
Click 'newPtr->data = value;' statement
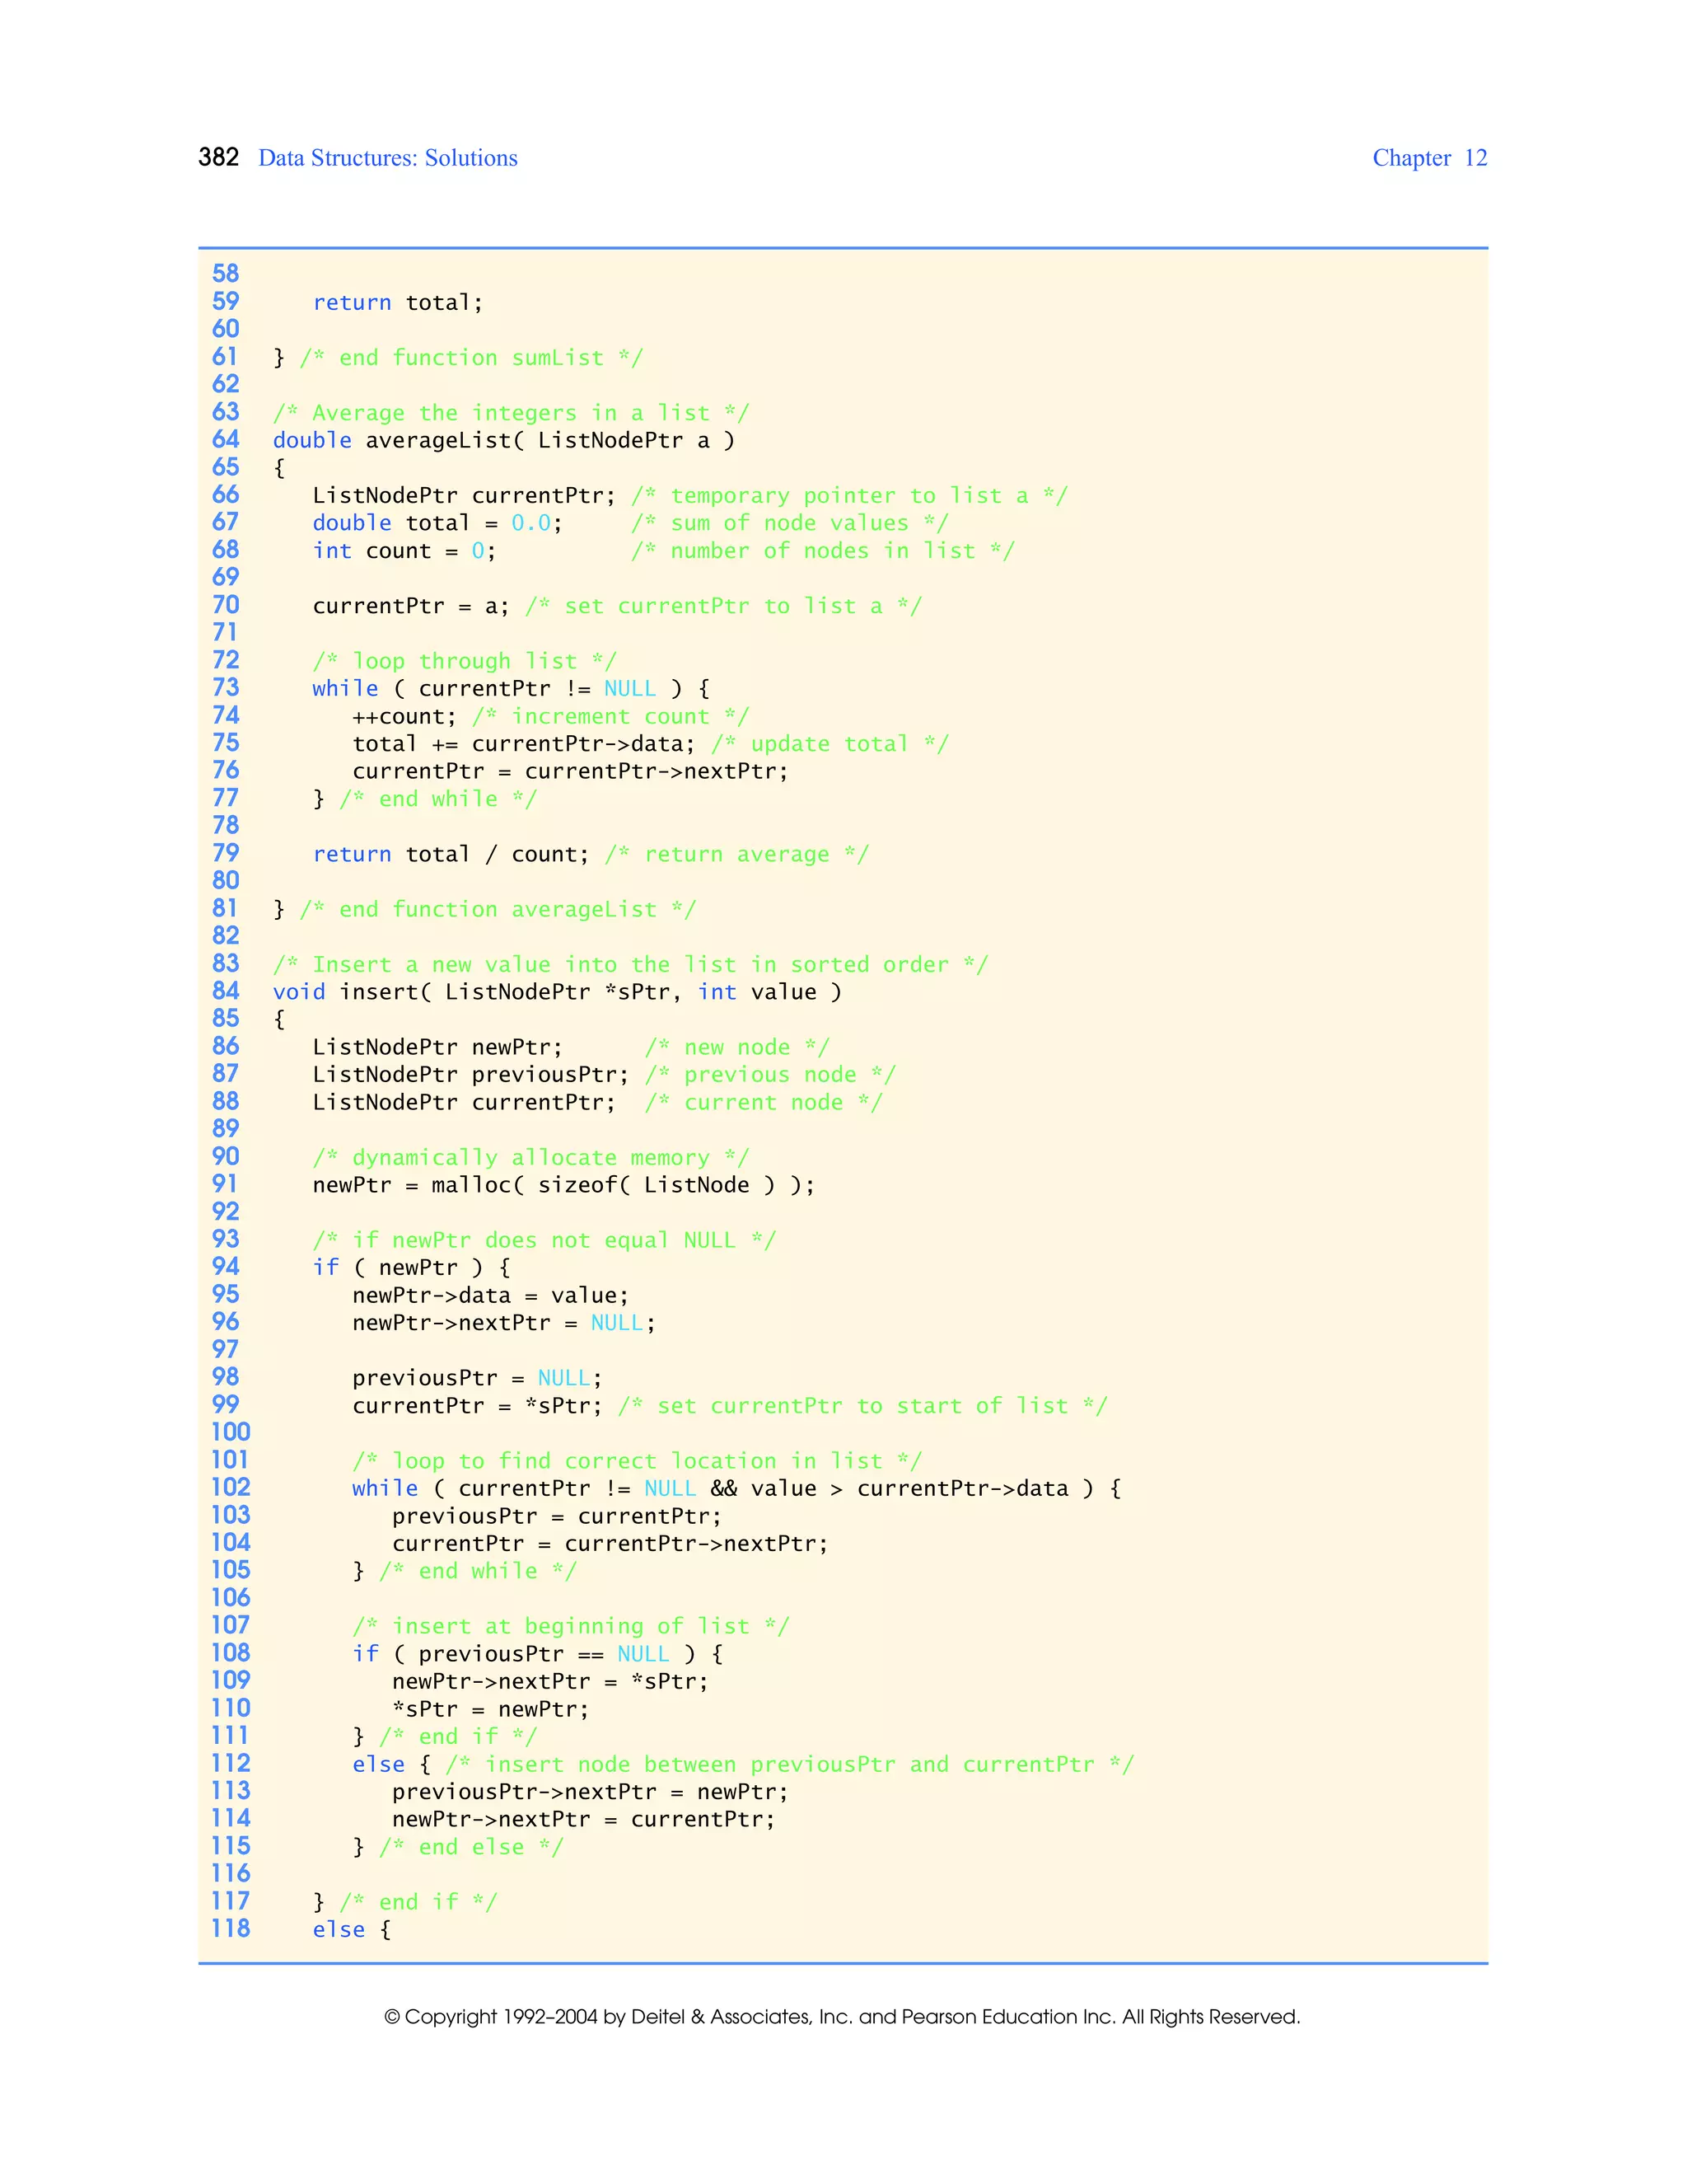coord(491,1296)
